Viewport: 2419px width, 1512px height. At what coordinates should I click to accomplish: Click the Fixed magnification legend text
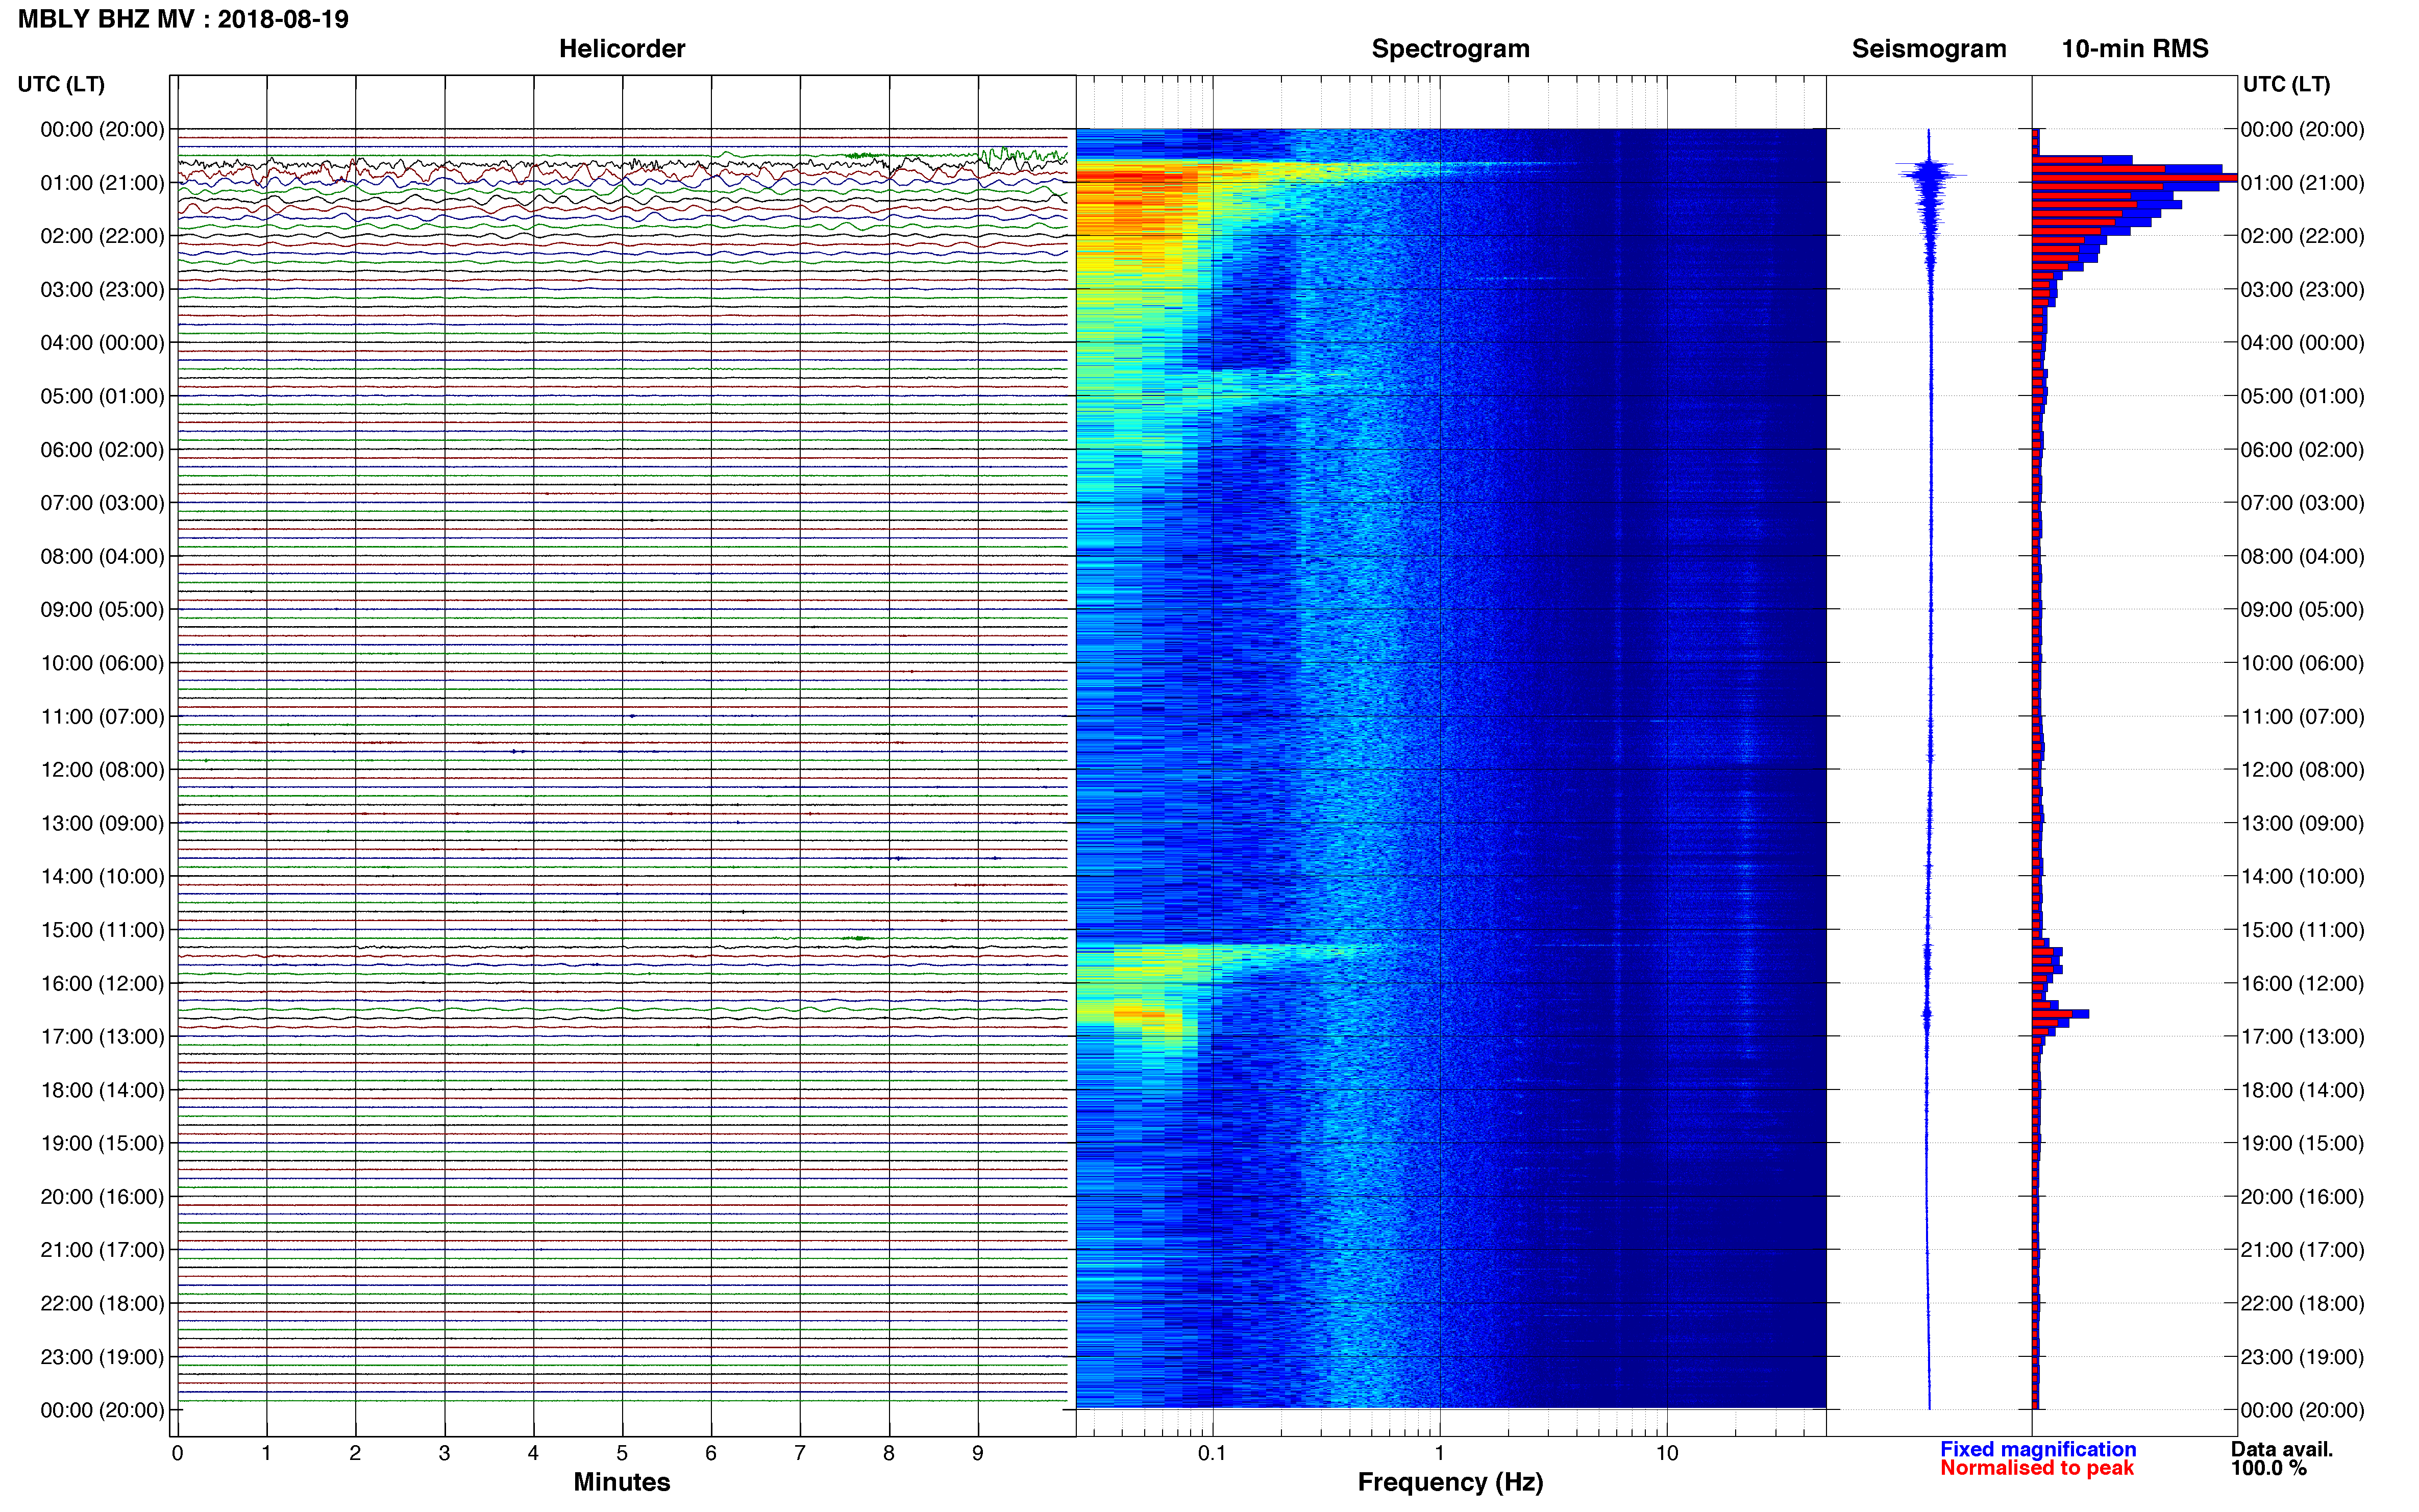click(2038, 1449)
